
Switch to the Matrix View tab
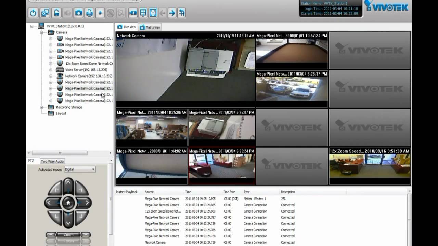[x=150, y=27]
